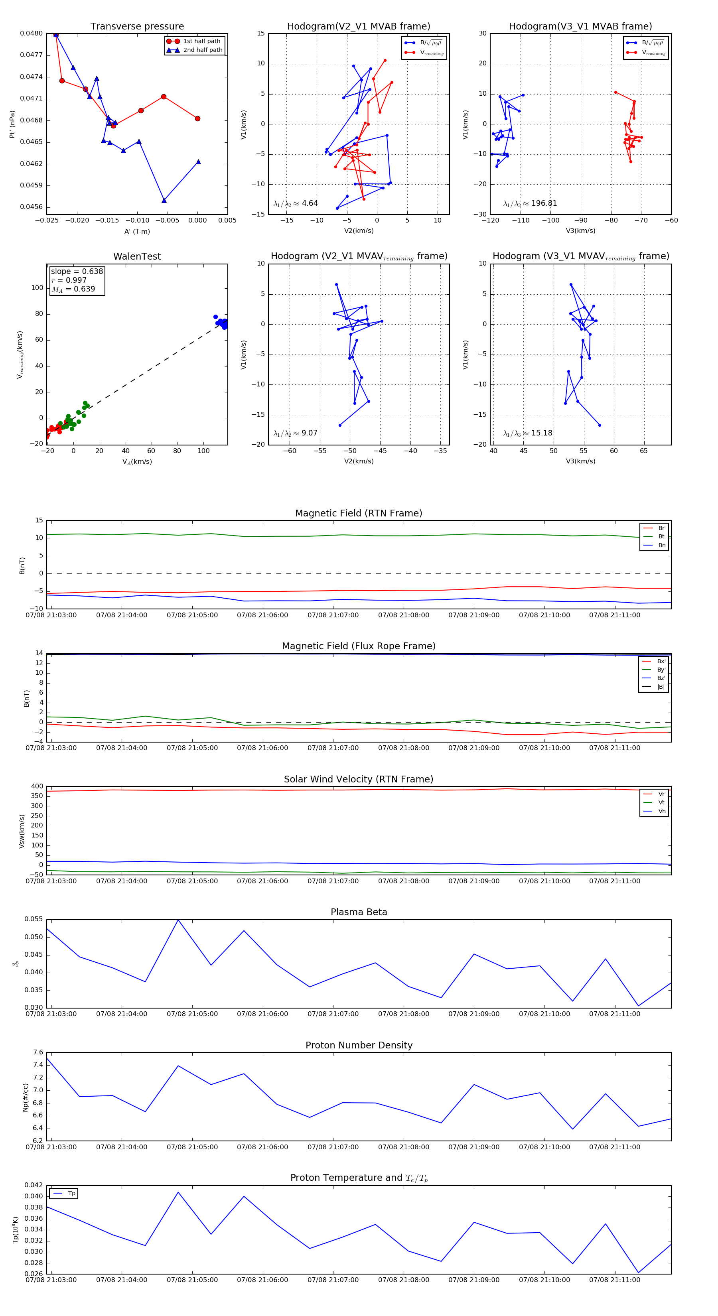Click the 'Hodogram(V3_V1 MVAB frame)' title
The image size is (718, 1316).
[x=580, y=27]
